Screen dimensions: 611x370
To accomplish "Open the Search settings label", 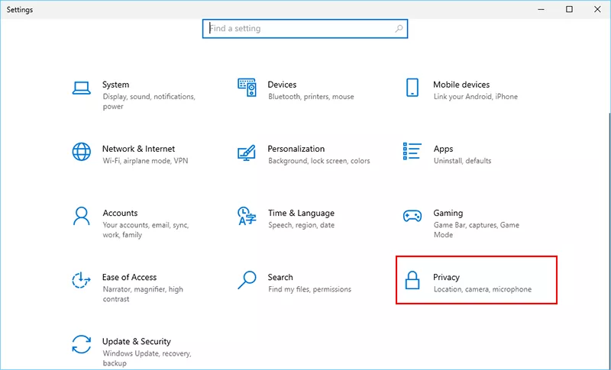I will coord(280,277).
